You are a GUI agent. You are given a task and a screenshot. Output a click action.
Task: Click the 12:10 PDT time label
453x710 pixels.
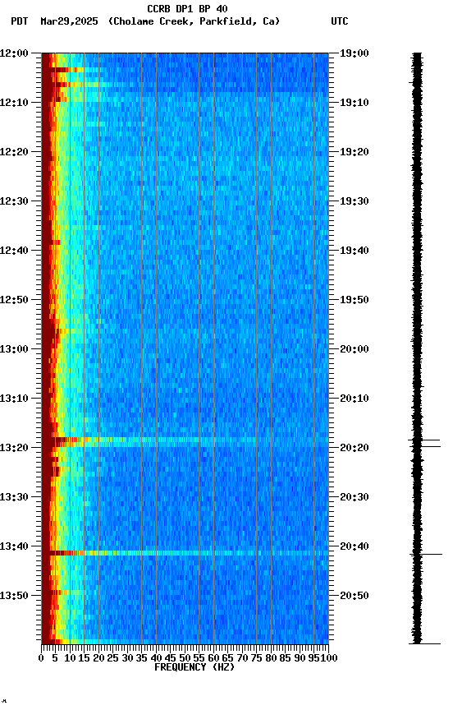pos(14,103)
